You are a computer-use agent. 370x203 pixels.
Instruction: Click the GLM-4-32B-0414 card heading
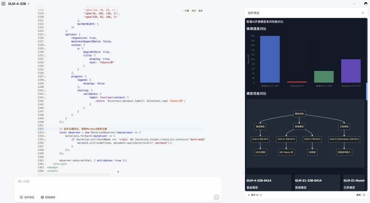pos(259,181)
